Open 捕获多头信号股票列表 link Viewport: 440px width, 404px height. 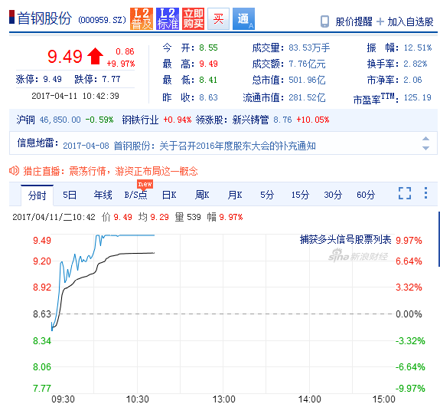click(x=345, y=239)
